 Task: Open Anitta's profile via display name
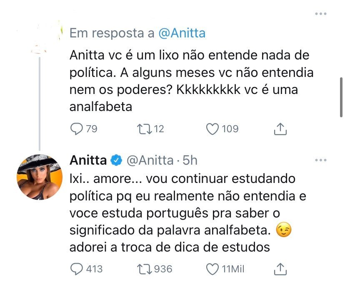88,160
